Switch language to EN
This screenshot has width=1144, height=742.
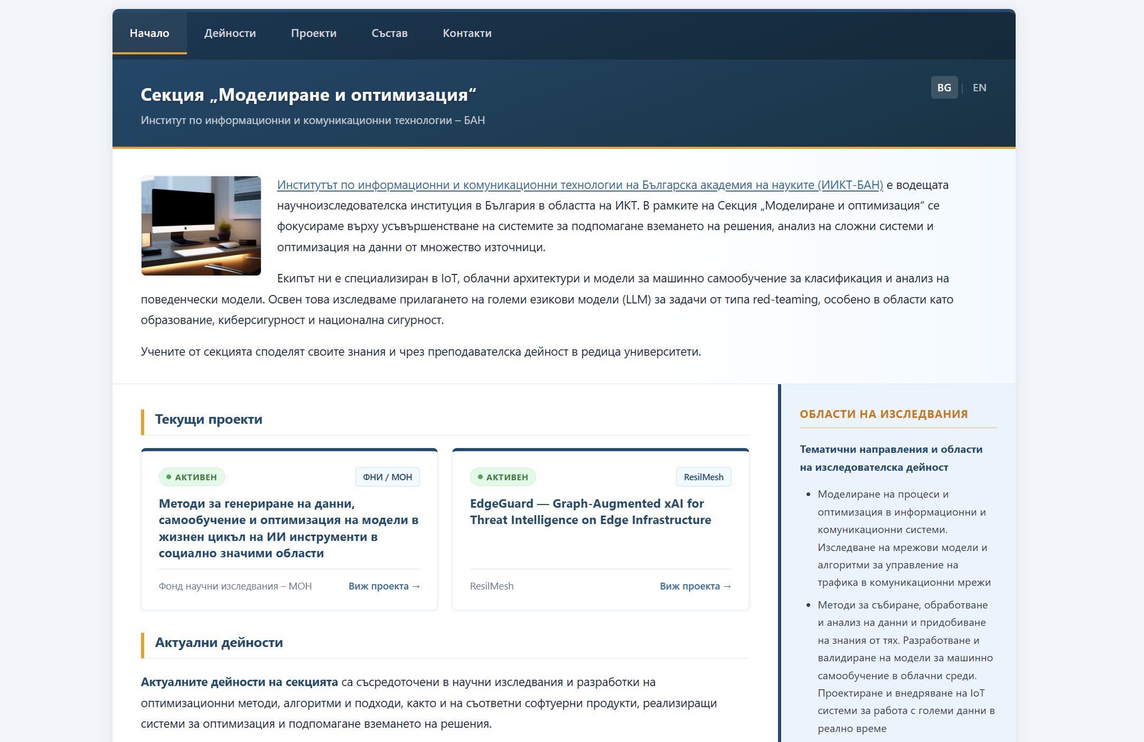point(979,88)
